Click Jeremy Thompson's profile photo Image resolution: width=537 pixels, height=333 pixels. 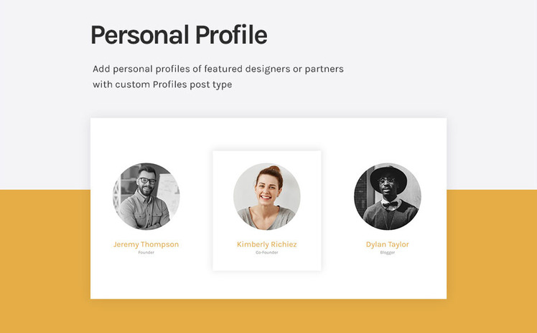(146, 196)
